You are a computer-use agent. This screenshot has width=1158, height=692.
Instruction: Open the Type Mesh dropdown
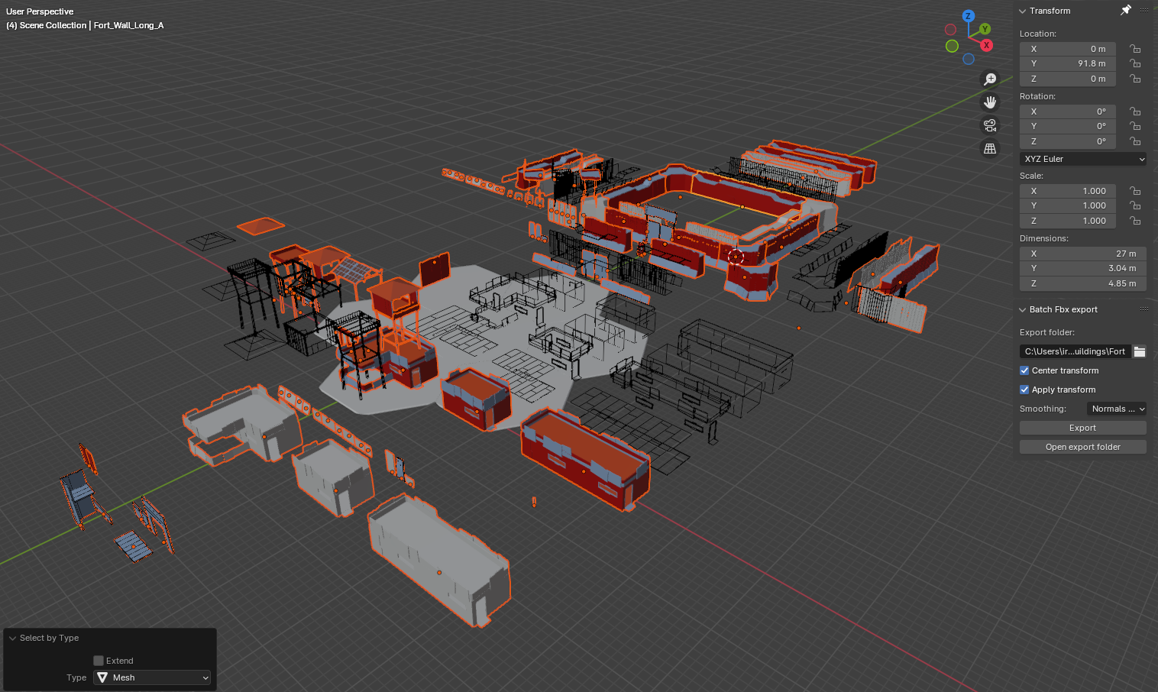pyautogui.click(x=152, y=677)
